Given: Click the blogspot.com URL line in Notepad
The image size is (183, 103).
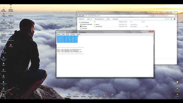Looking at the screenshot, I should 69,52.
